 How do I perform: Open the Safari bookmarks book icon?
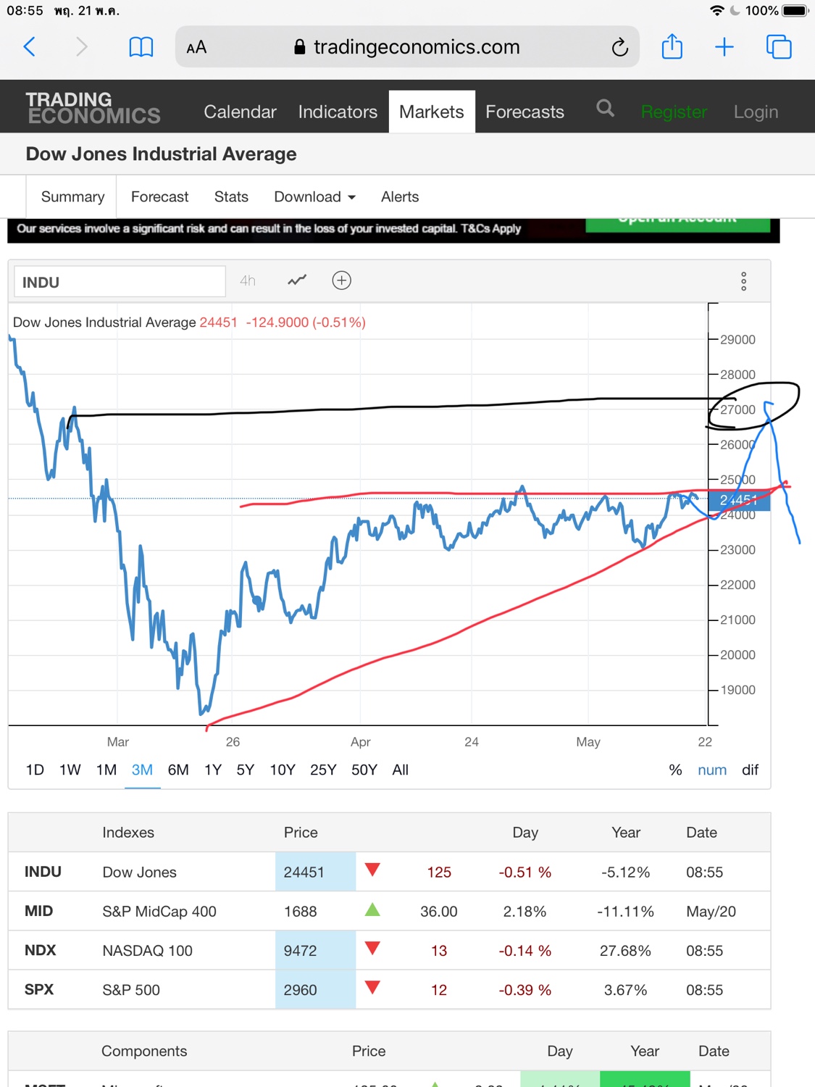point(141,47)
